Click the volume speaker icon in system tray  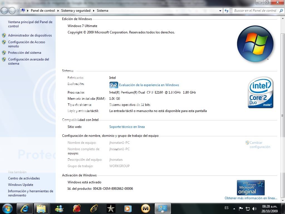254,208
